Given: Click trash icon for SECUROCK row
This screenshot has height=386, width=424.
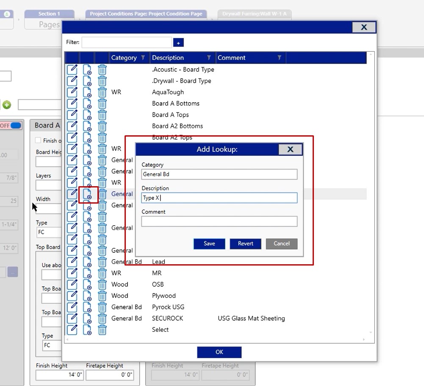Looking at the screenshot, I should [102, 319].
